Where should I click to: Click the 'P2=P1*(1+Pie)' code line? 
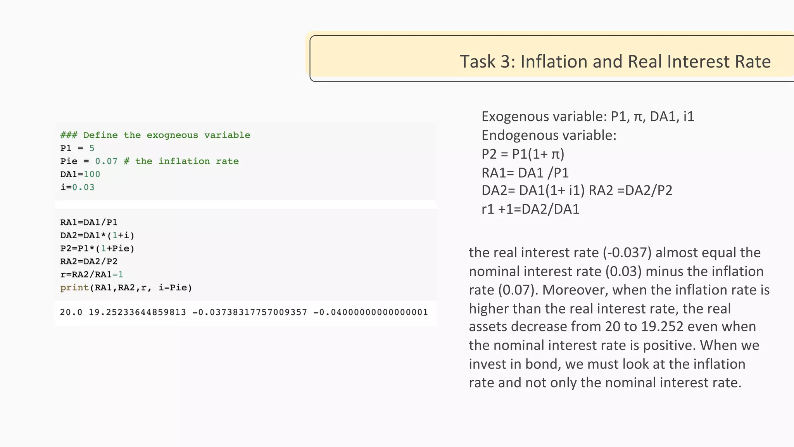pos(97,248)
